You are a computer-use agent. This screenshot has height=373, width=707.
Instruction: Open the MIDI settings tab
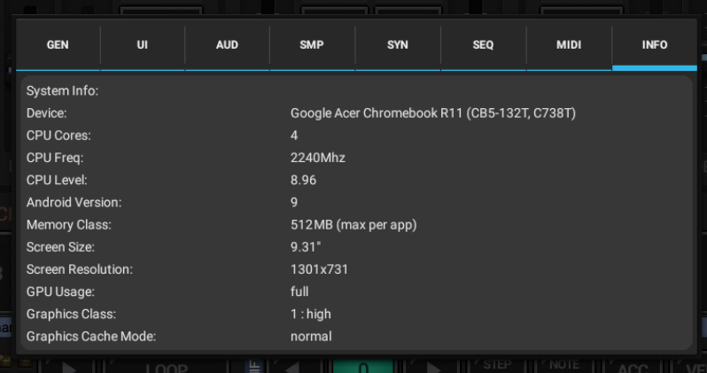pyautogui.click(x=569, y=44)
